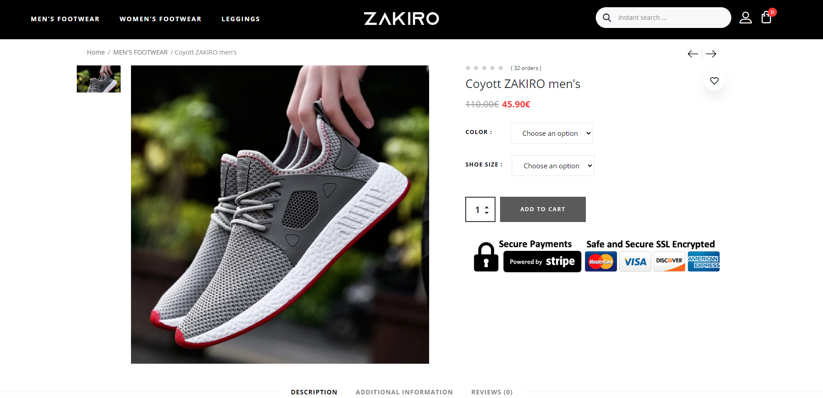Open the user account icon
The image size is (823, 398).
coord(745,18)
